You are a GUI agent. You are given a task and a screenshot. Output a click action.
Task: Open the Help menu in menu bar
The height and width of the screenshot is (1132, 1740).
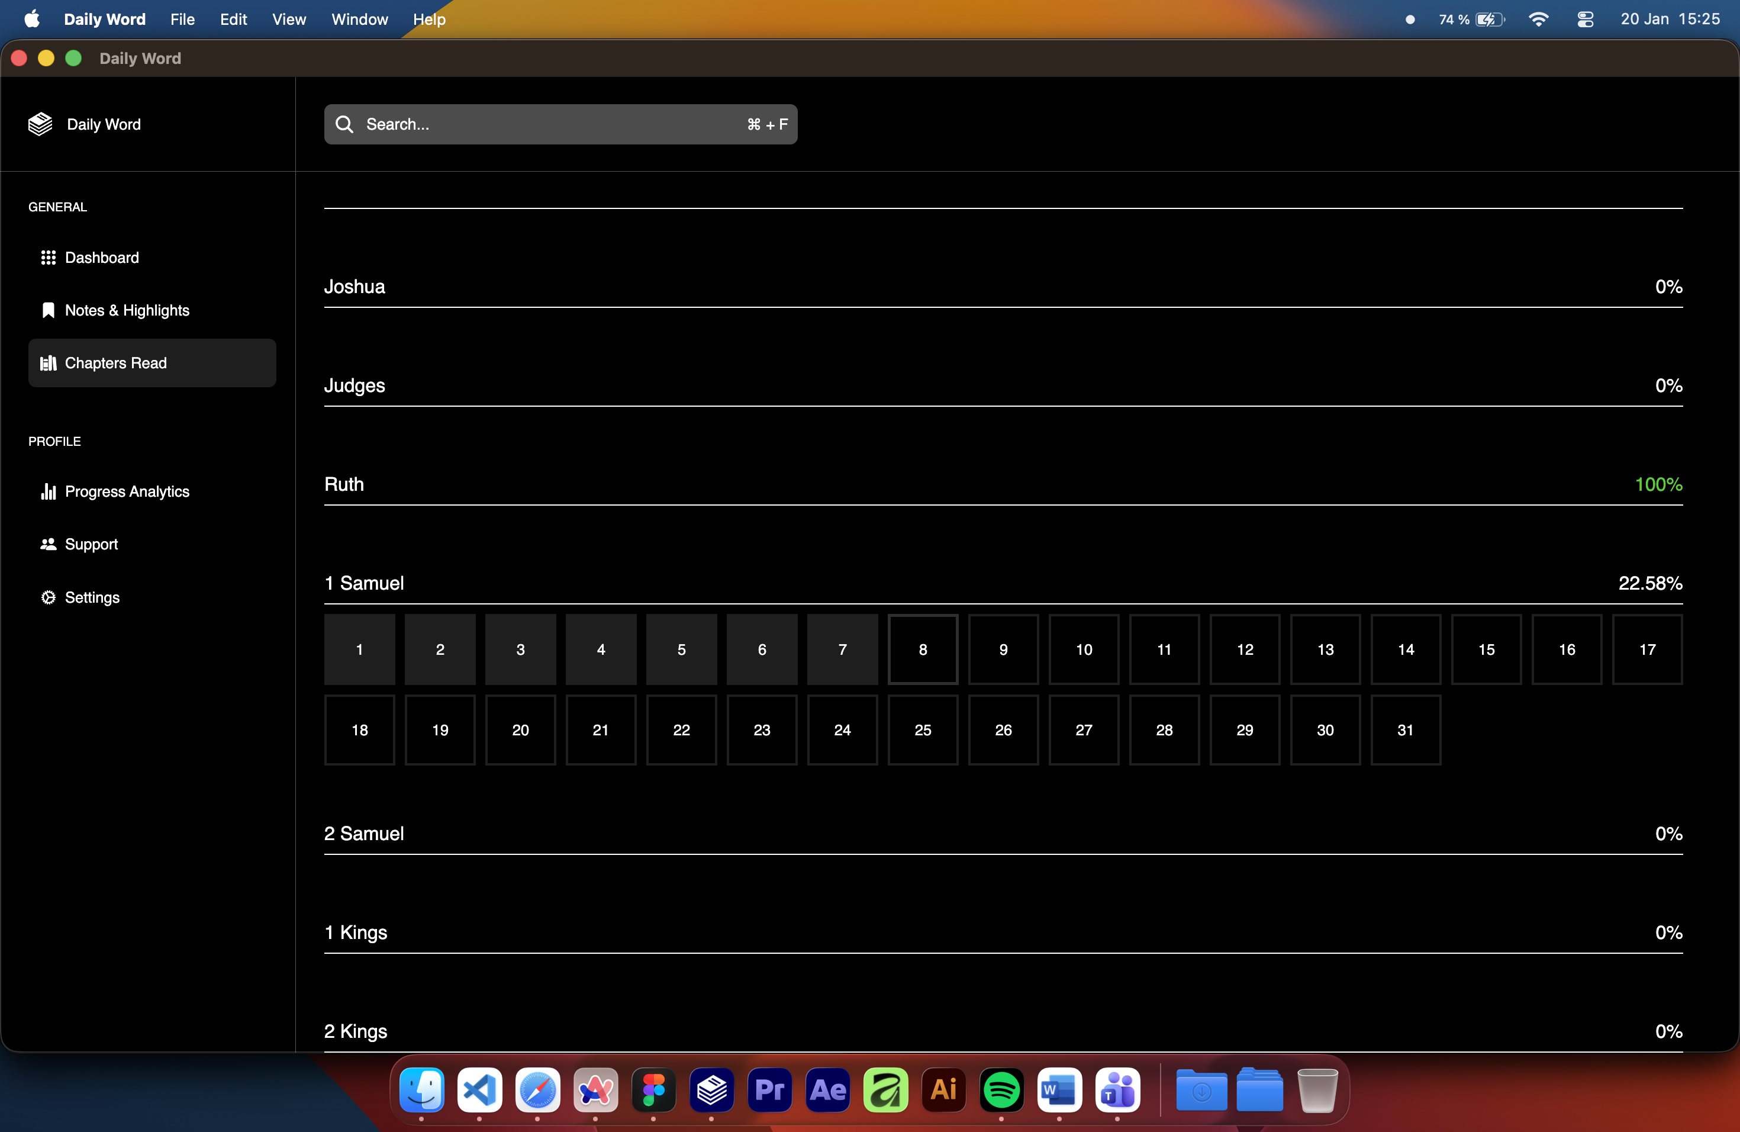[428, 20]
